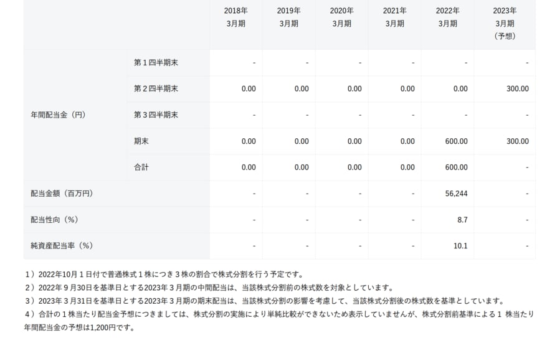Click the 2018年3月期 column header
The image size is (542, 338).
tap(235, 17)
